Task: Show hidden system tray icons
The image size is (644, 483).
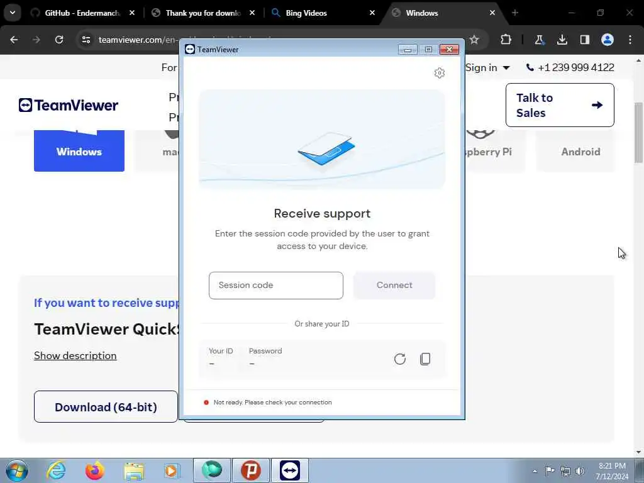Action: (535, 471)
